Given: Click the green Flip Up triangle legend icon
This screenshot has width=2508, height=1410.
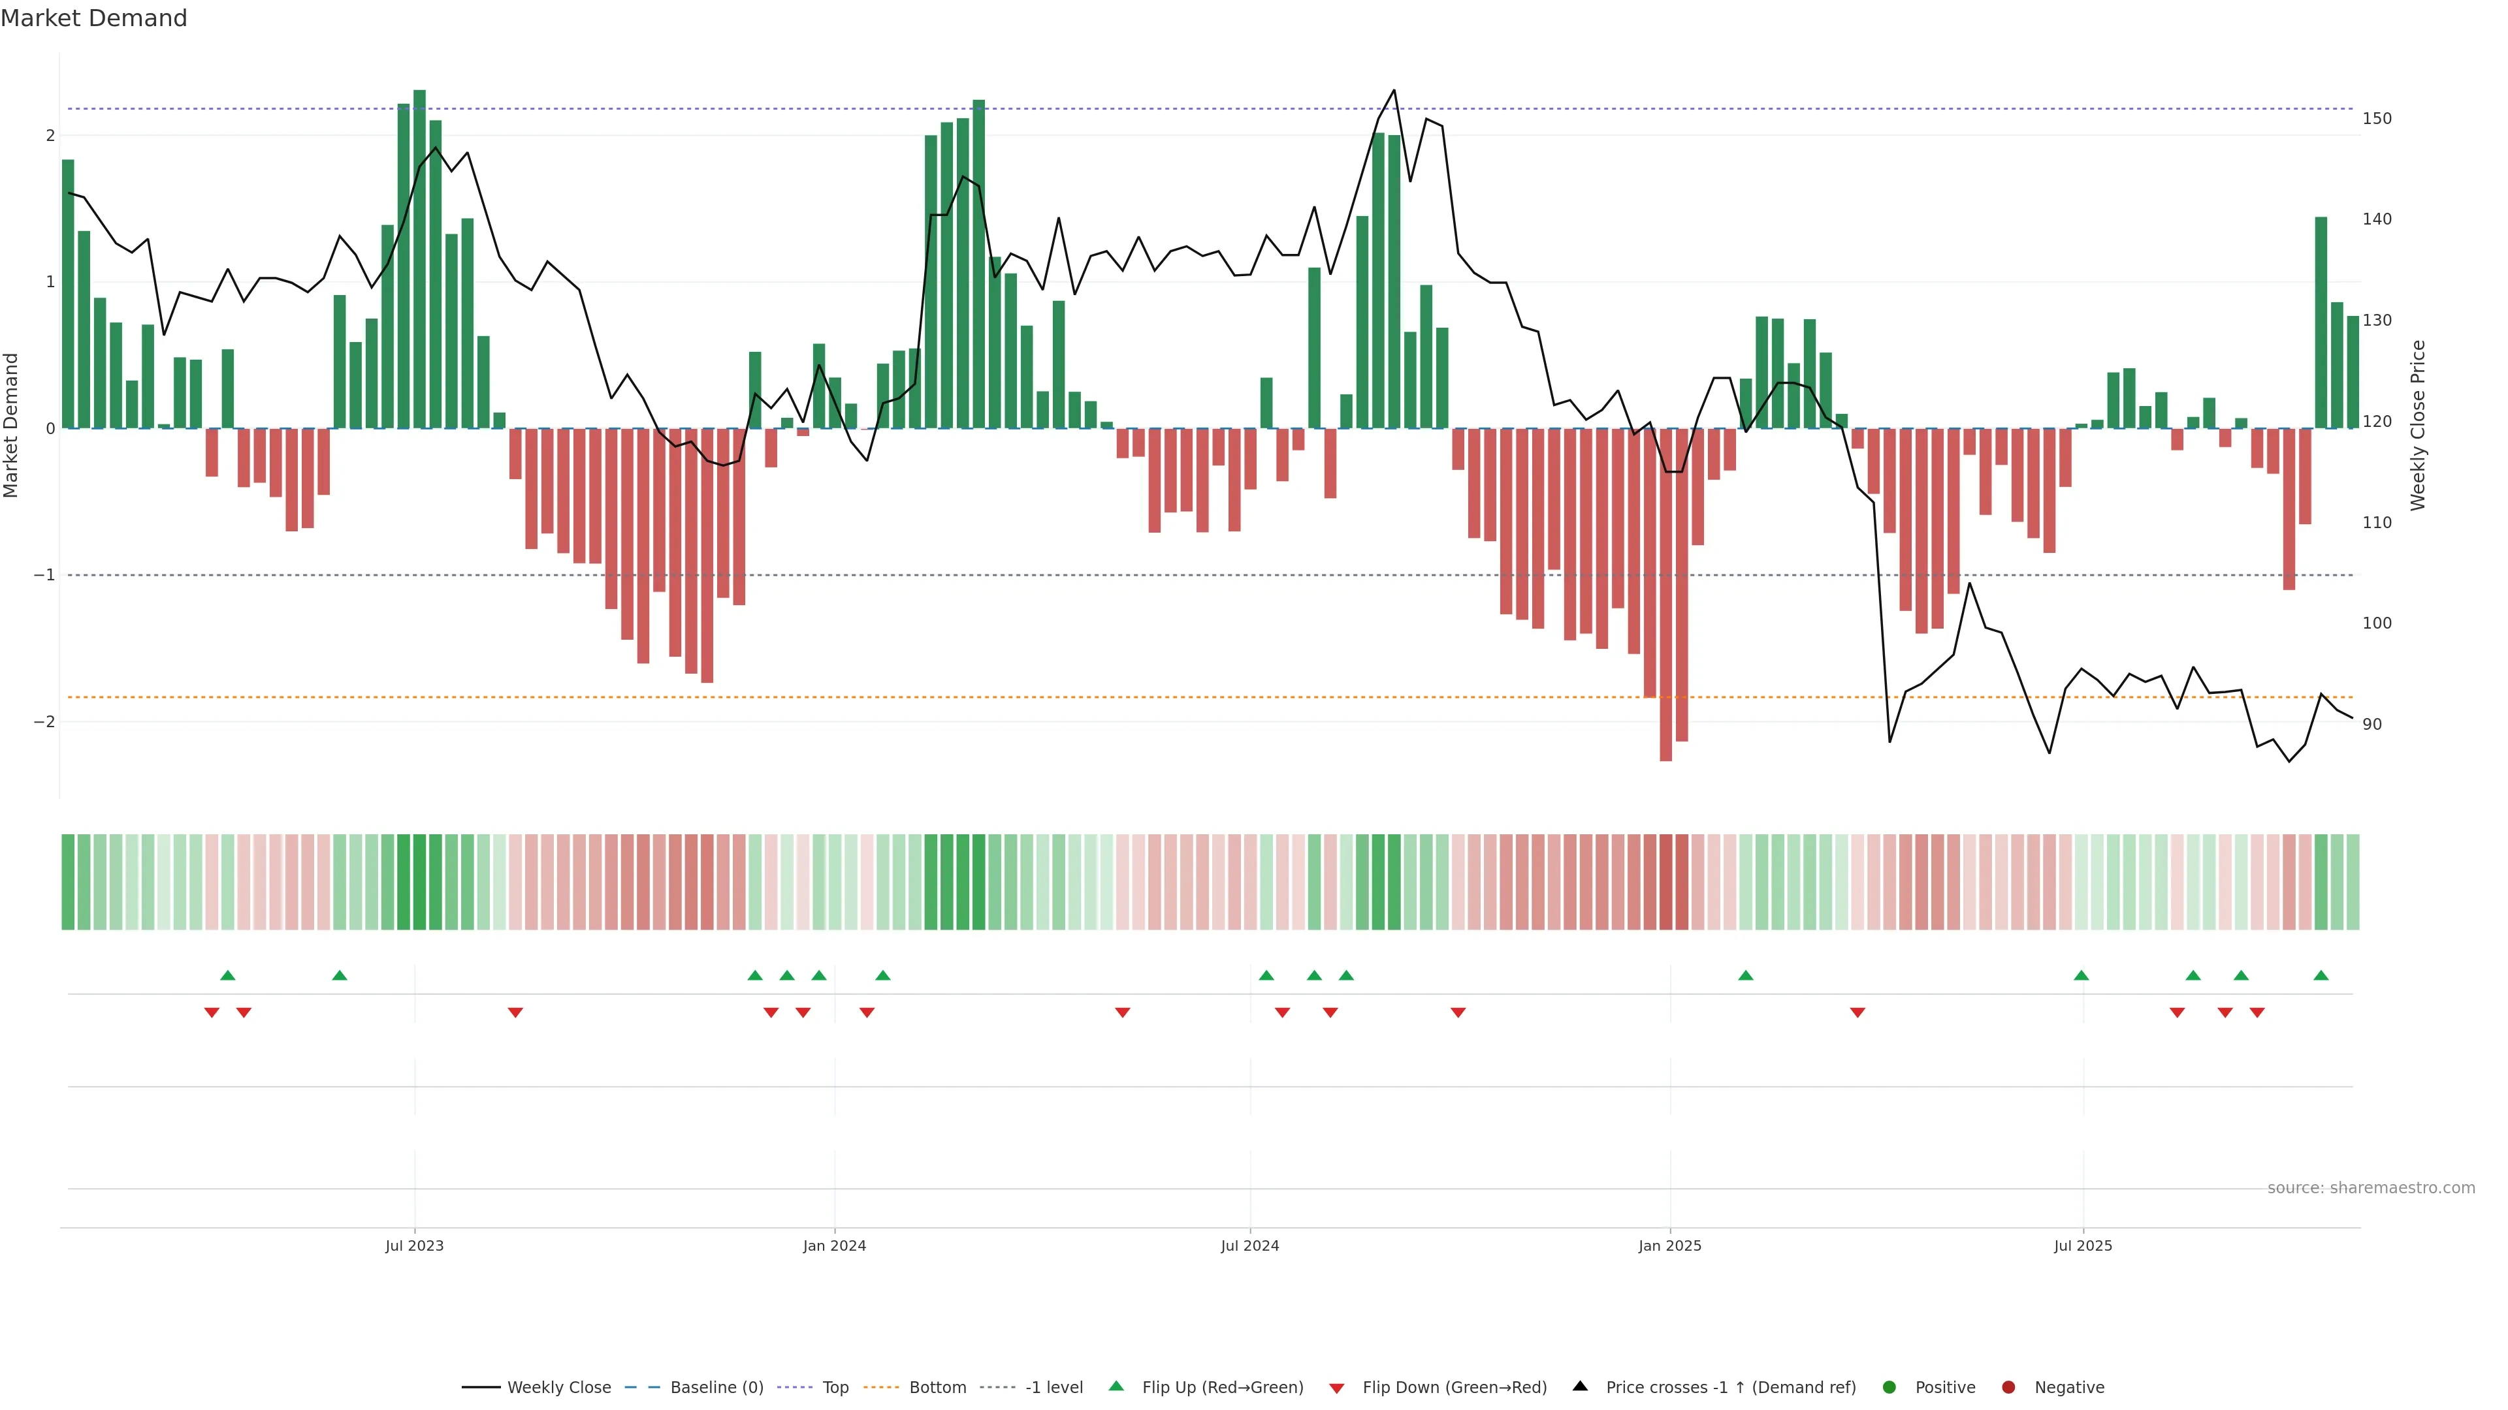Looking at the screenshot, I should [1116, 1386].
